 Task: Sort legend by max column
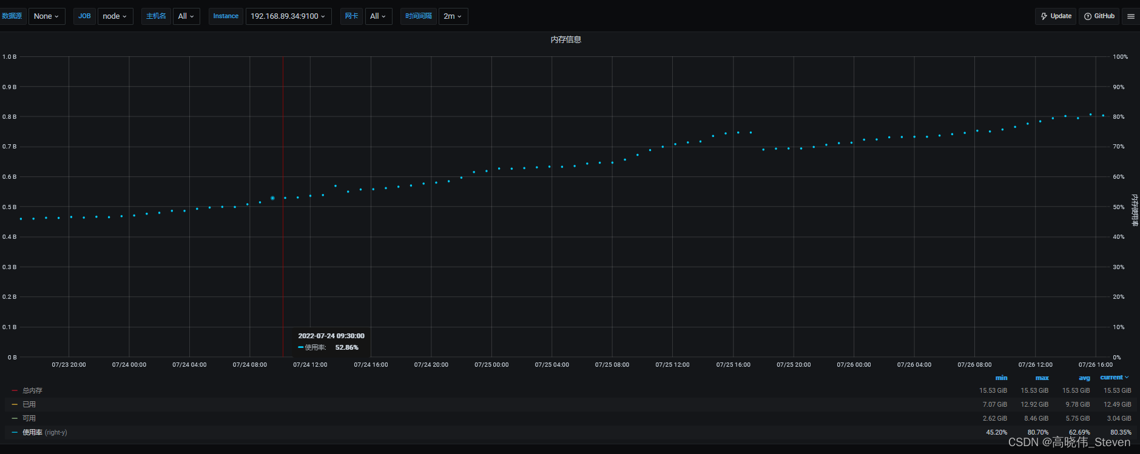click(1042, 378)
